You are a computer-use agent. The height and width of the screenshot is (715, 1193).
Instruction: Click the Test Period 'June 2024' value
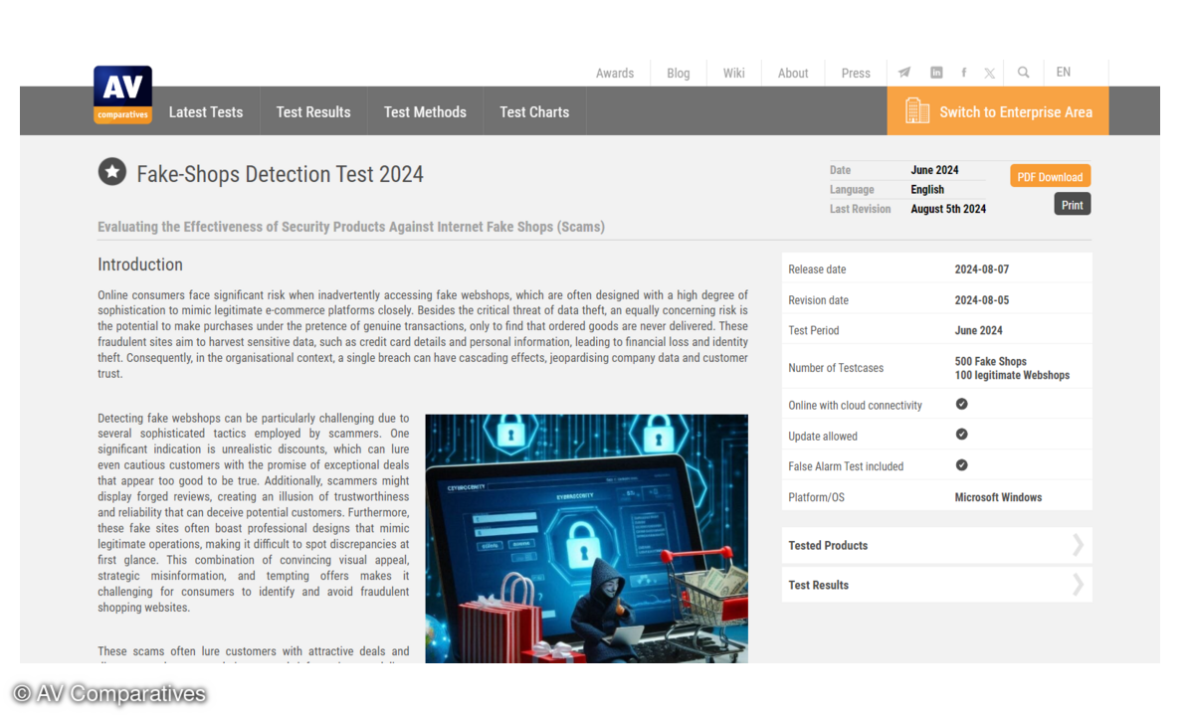(x=978, y=331)
